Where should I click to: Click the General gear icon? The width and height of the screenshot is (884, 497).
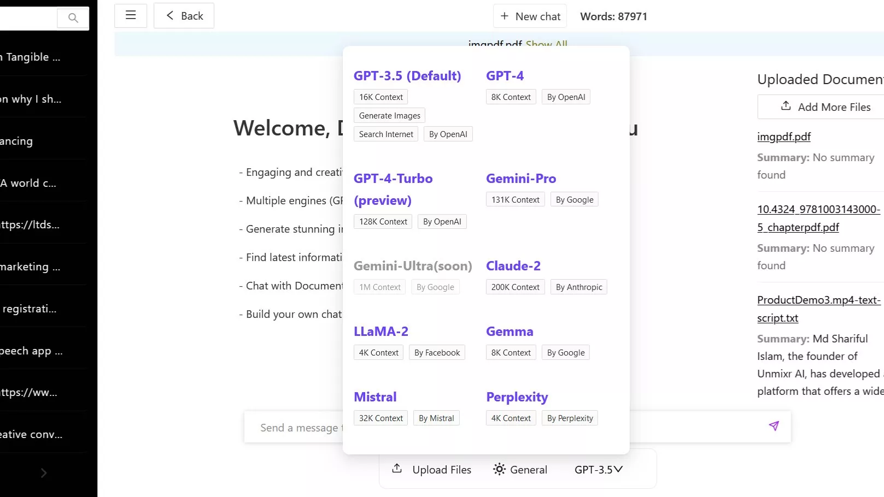click(x=499, y=469)
